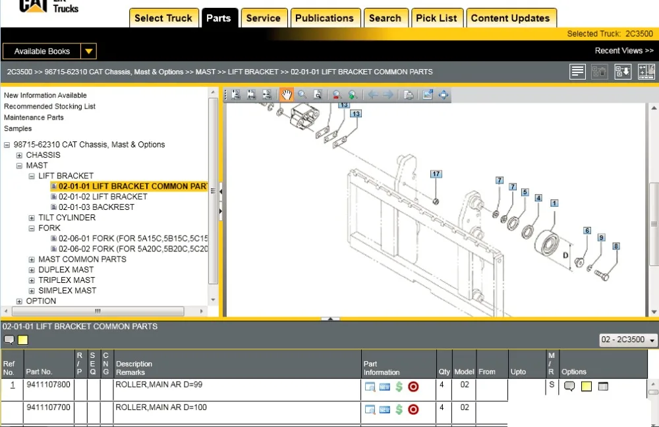
Task: Open the 02 - 2C3500 model dropdown
Action: 628,339
